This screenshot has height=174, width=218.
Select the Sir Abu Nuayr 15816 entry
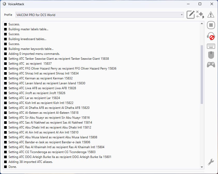point(49,118)
